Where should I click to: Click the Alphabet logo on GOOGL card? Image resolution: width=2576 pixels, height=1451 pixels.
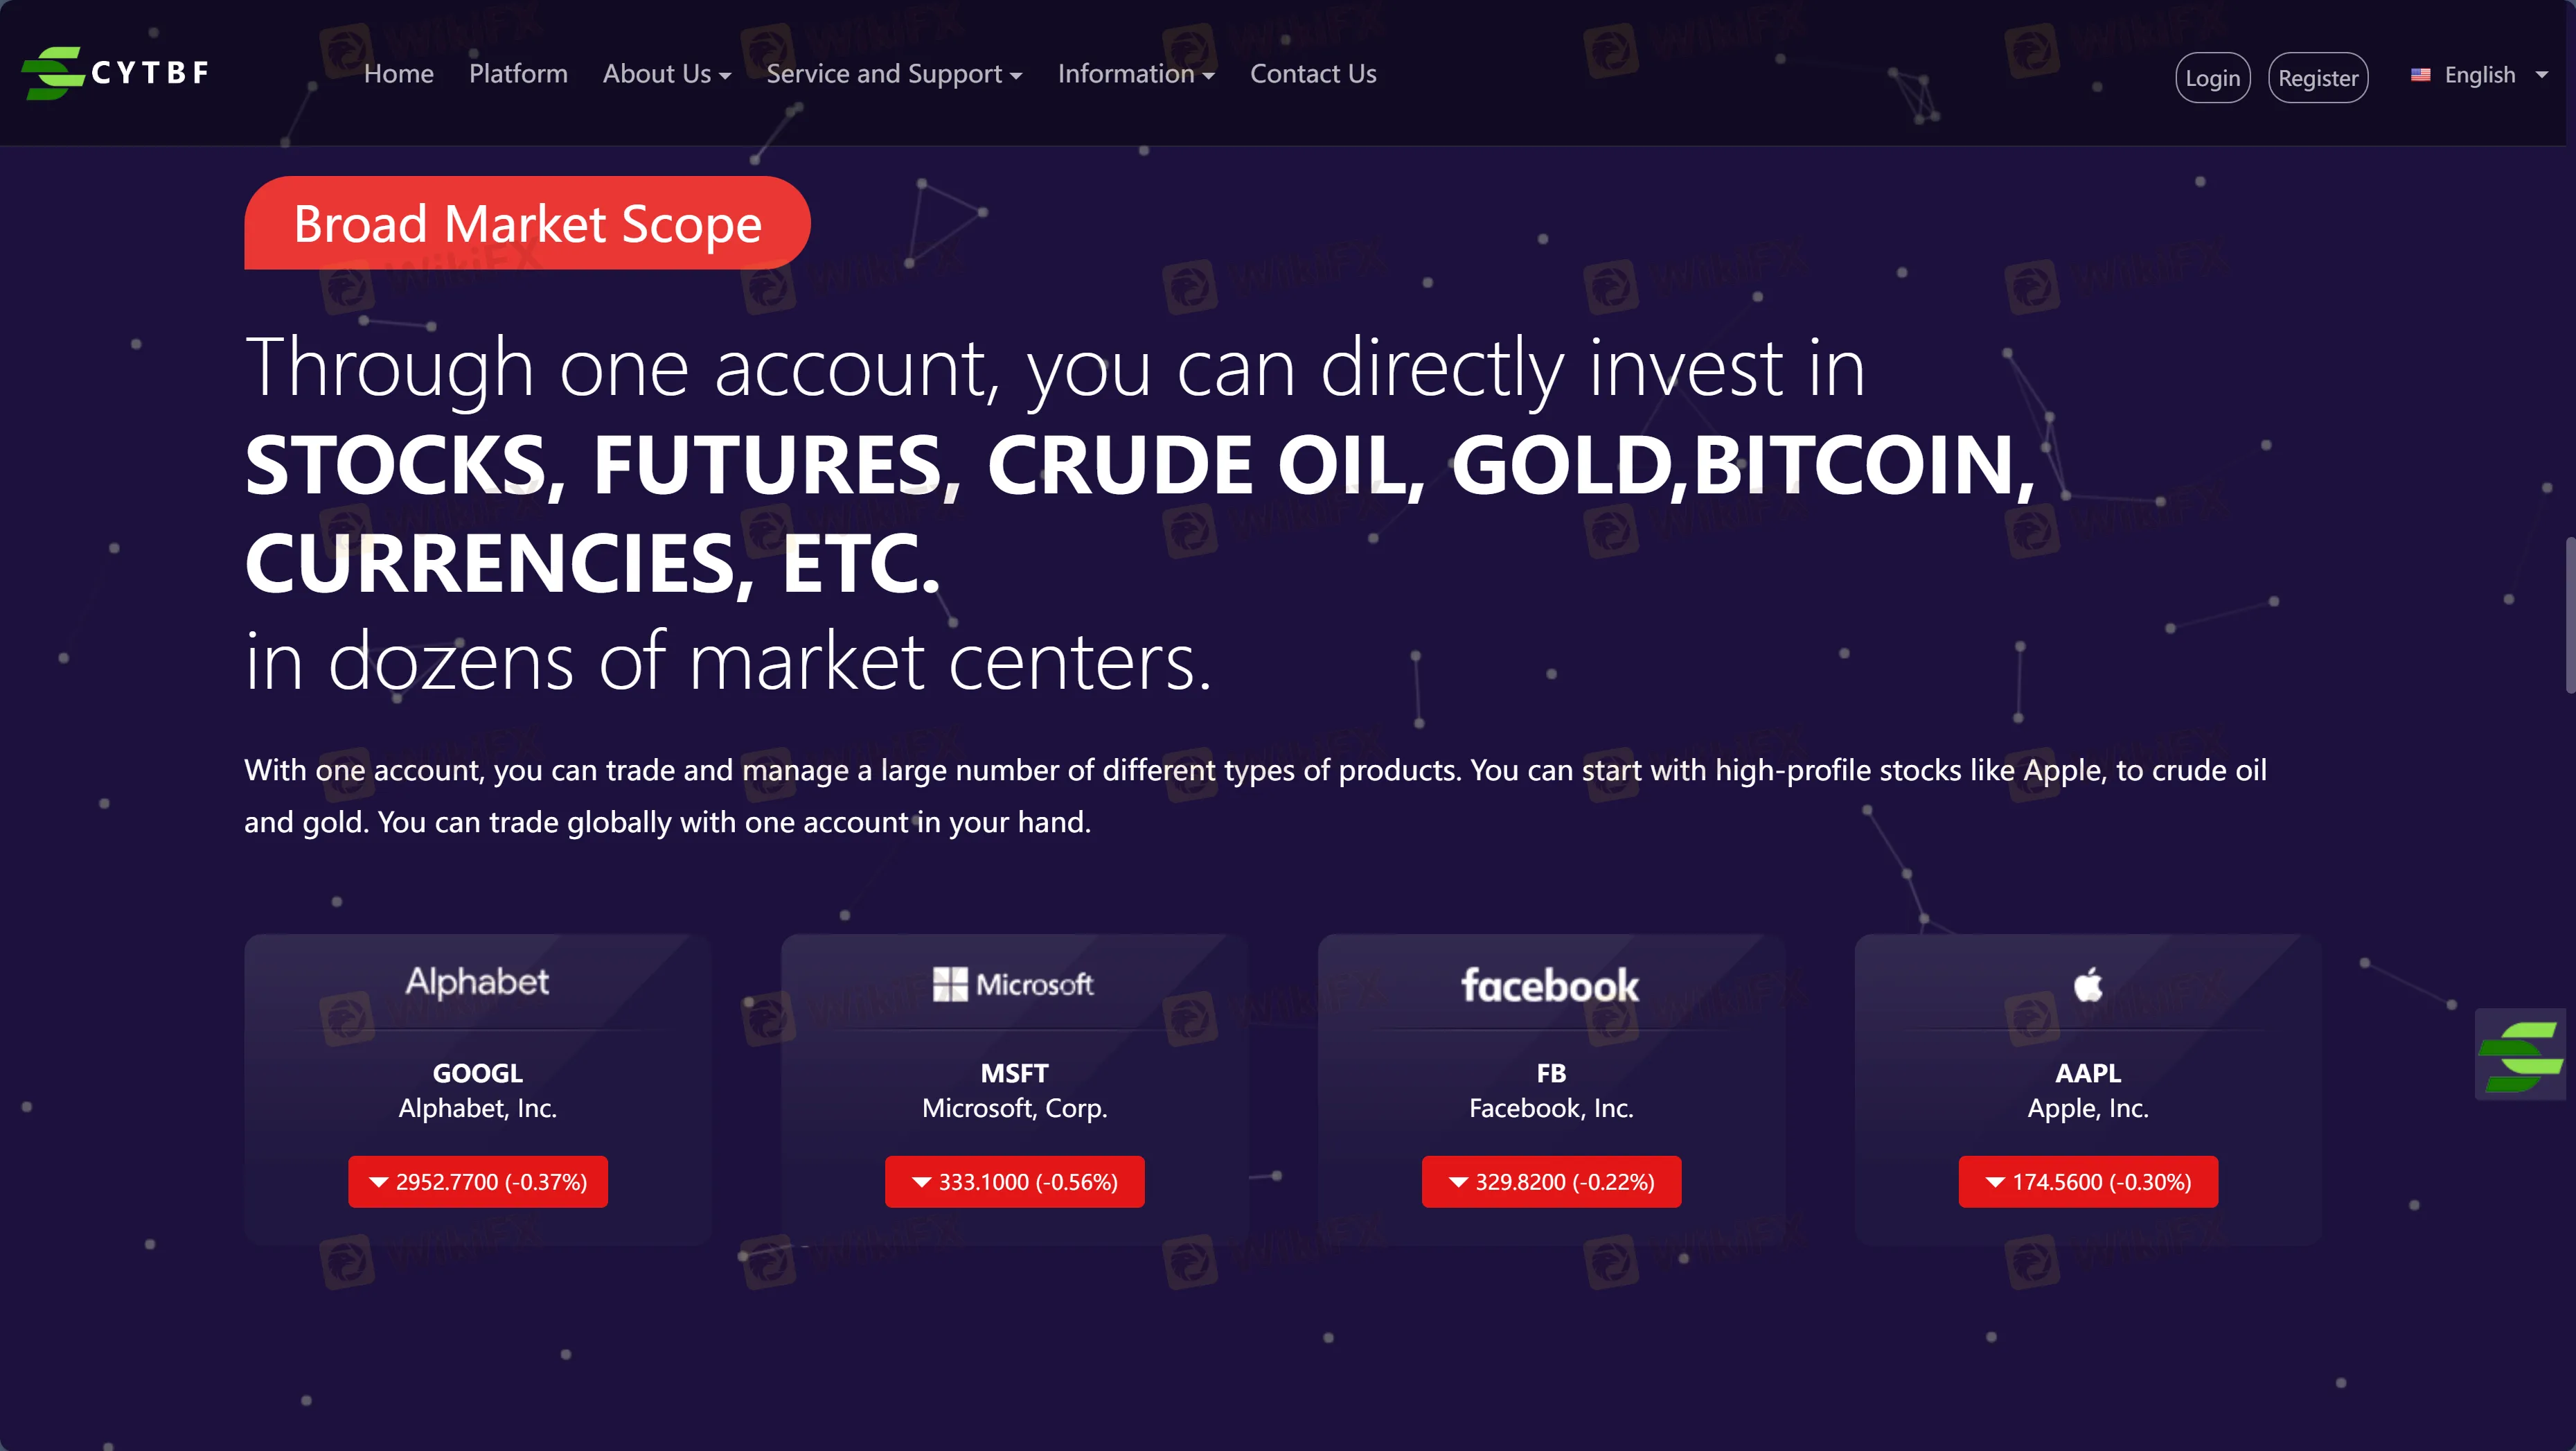[x=477, y=983]
